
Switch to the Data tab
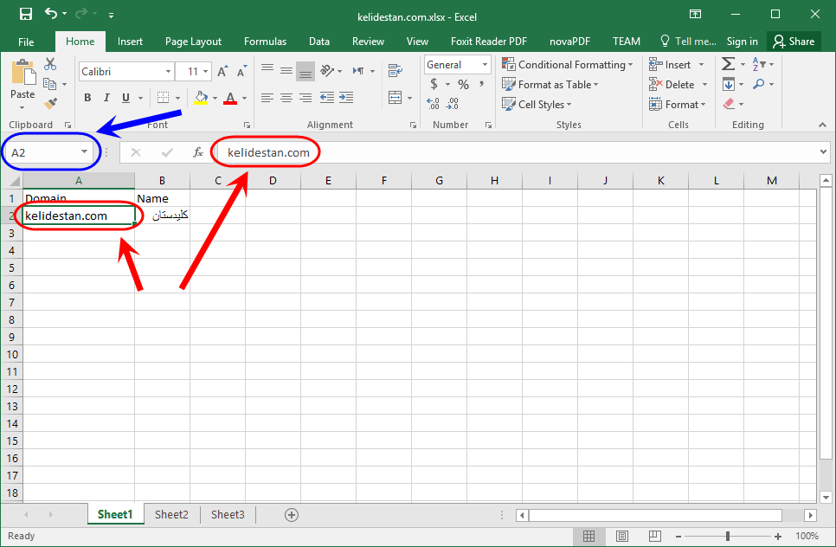[318, 42]
